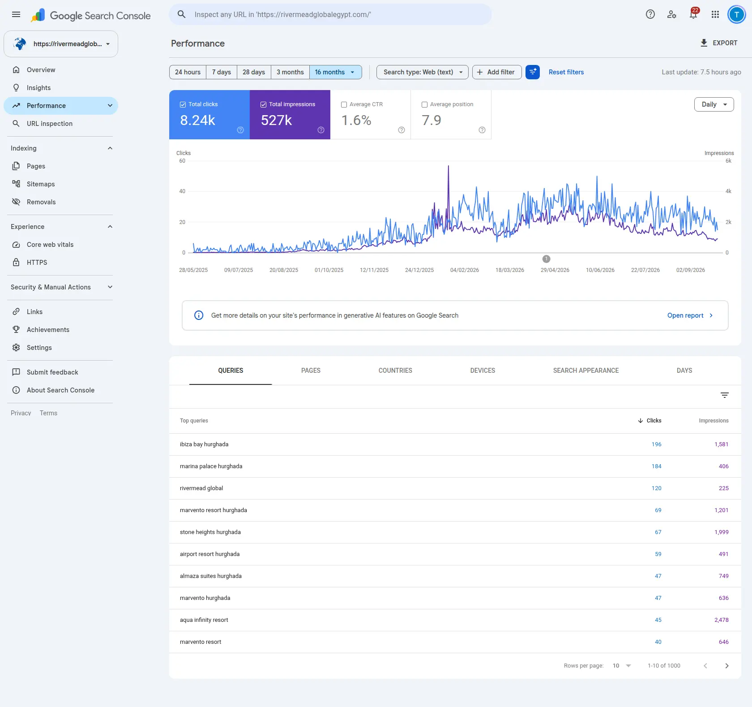Click the Export button
Image resolution: width=752 pixels, height=707 pixels.
(719, 43)
